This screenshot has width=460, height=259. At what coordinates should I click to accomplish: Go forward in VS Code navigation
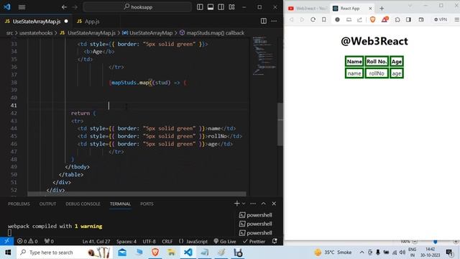coord(75,7)
